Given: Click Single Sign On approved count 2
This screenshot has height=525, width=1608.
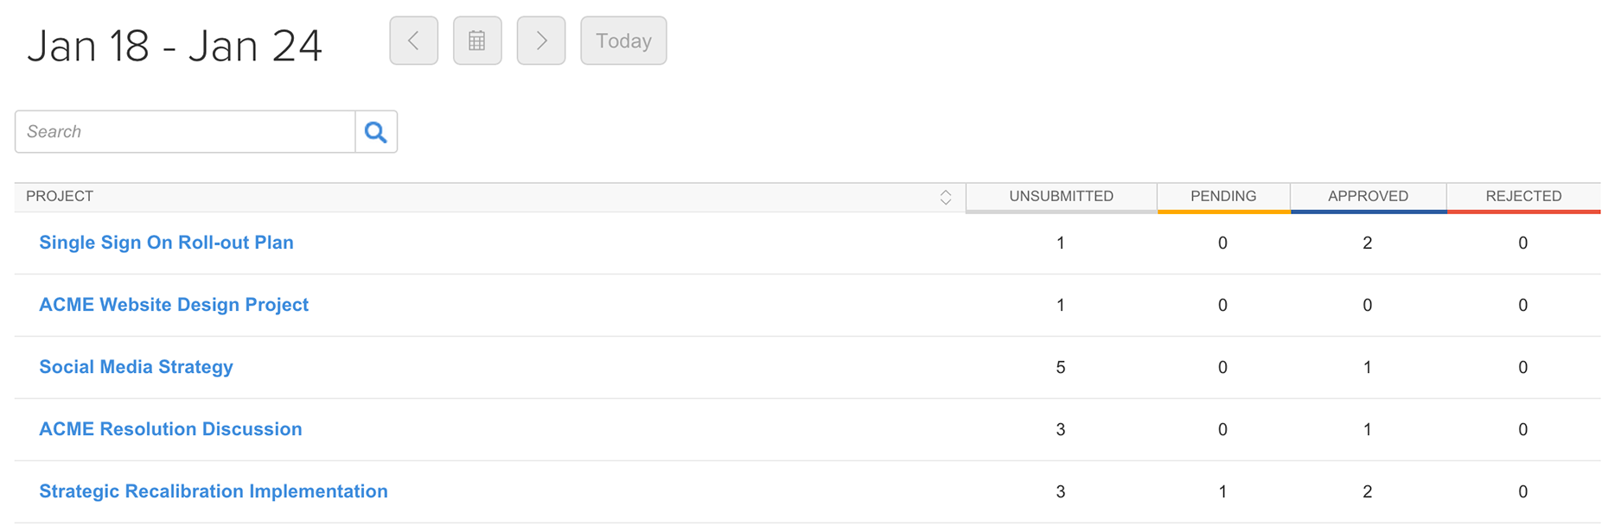Looking at the screenshot, I should point(1367,243).
